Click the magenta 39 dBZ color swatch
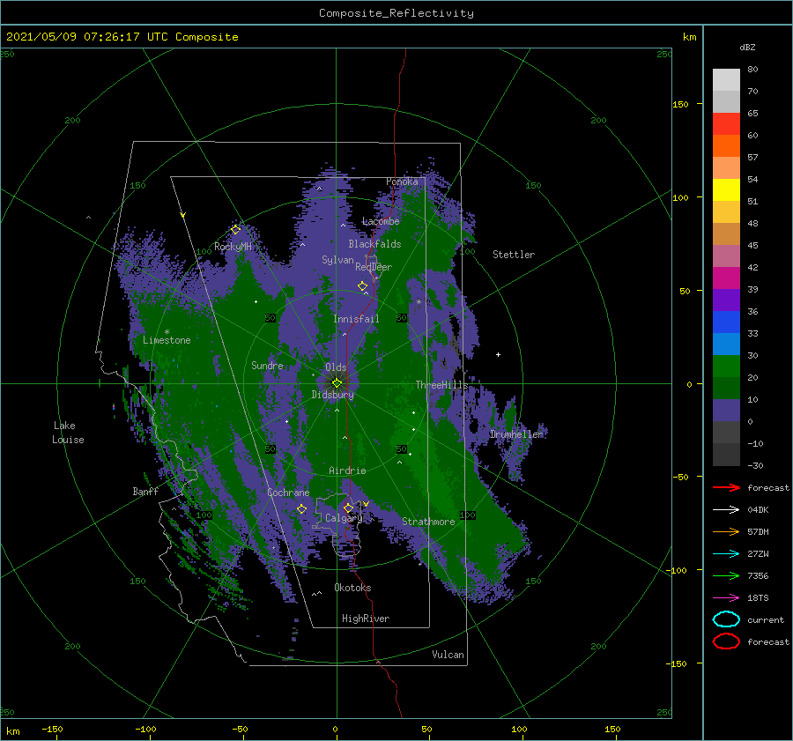793x741 pixels. 726,278
